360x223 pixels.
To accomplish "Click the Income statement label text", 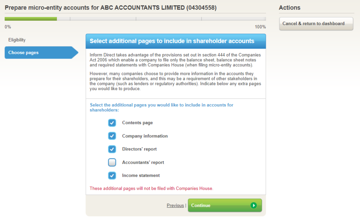I will tap(141, 175).
